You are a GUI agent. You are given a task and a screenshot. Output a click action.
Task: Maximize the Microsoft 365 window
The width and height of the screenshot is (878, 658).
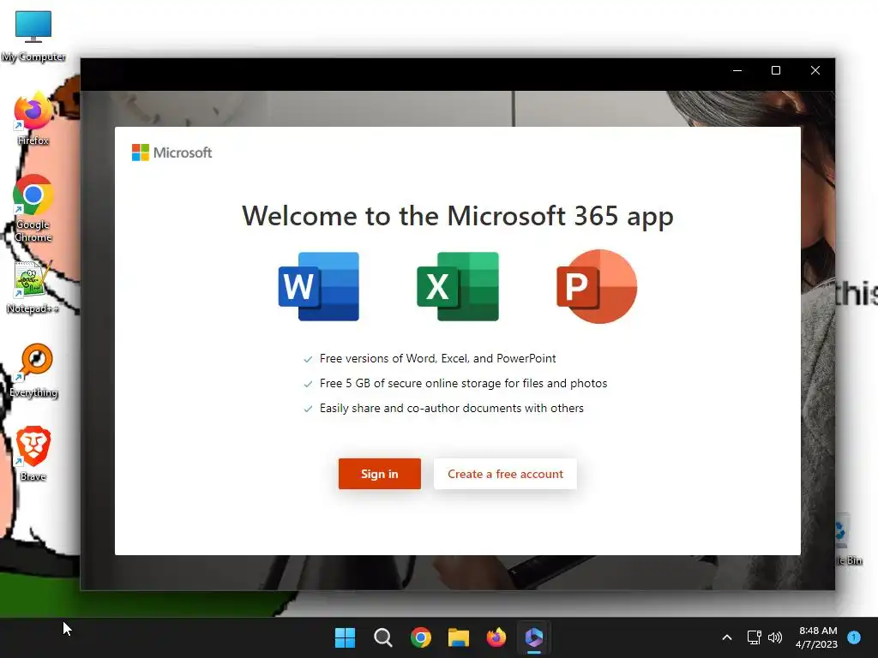coord(776,70)
